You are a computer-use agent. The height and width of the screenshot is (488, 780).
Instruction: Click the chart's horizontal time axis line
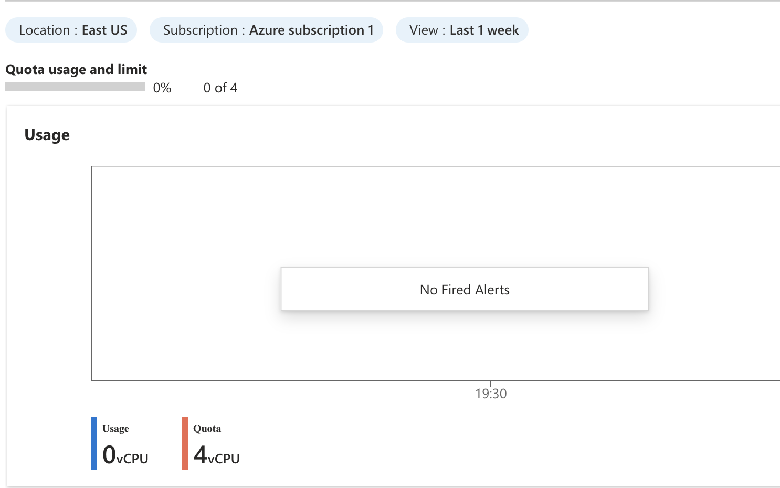coord(315,380)
